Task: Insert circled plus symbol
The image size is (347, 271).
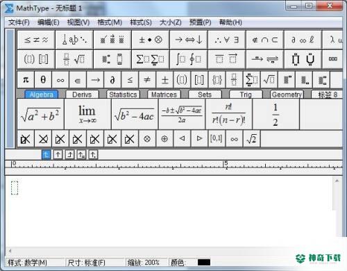Action: (164, 139)
